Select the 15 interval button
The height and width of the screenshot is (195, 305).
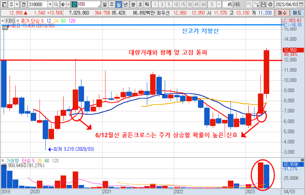[183, 4]
